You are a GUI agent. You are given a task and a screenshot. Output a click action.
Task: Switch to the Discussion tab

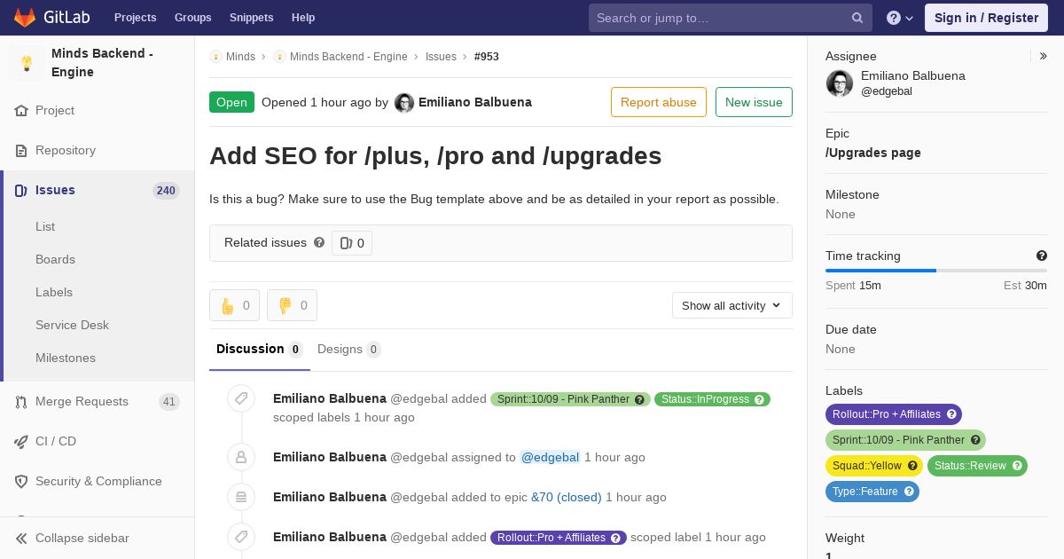pyautogui.click(x=260, y=350)
